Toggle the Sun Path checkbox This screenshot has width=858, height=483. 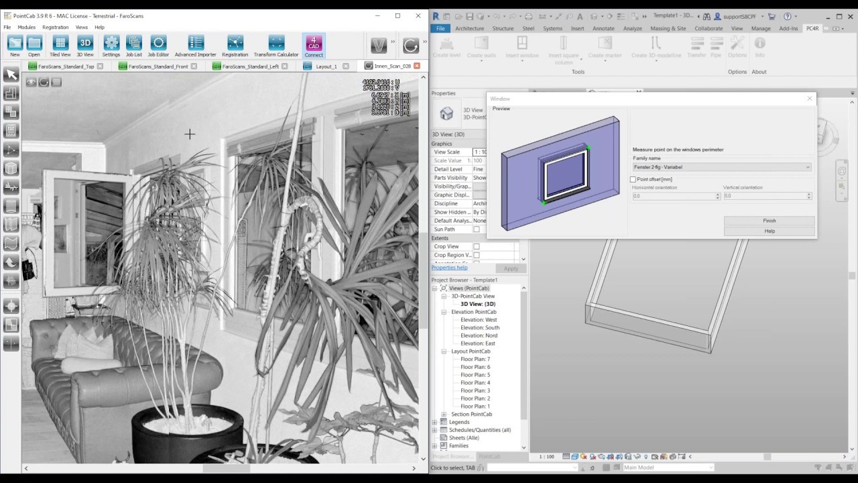pos(477,229)
